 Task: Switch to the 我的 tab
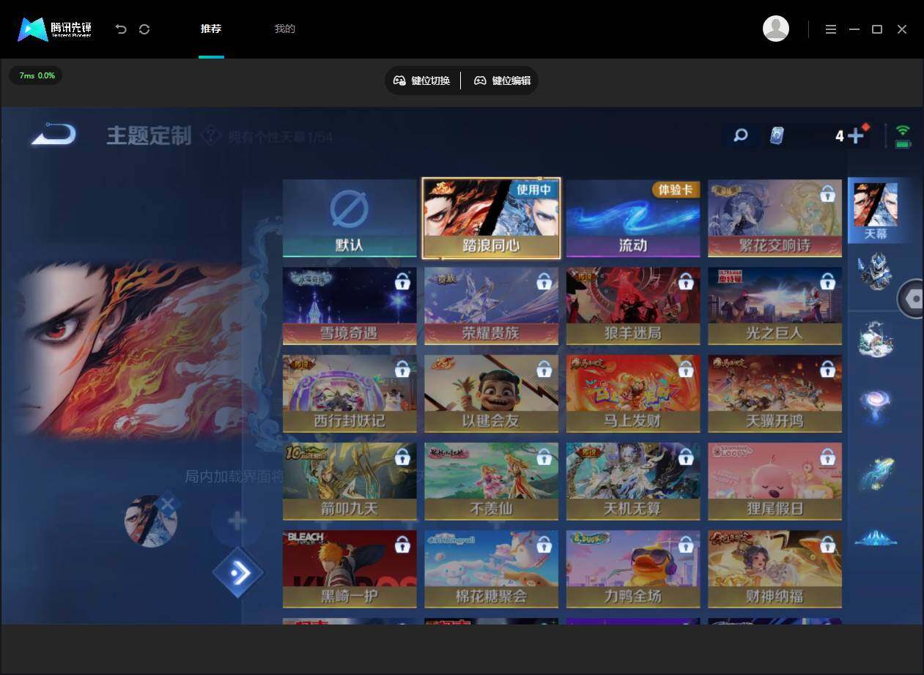[284, 29]
